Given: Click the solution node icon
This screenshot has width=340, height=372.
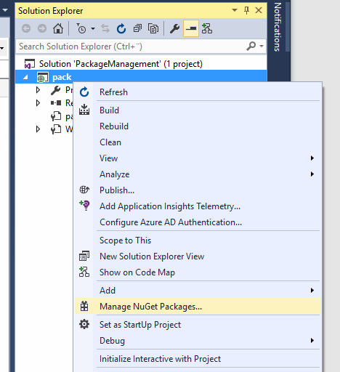Looking at the screenshot, I should pos(30,64).
